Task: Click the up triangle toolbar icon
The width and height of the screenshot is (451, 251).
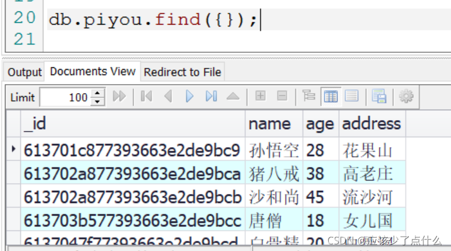Action: pos(233,97)
